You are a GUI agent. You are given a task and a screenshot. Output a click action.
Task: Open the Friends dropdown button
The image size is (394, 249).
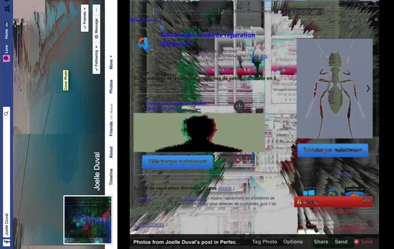pyautogui.click(x=84, y=18)
